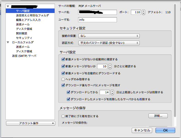
Task: Select セキュリティ in account tree
Action: point(24,38)
